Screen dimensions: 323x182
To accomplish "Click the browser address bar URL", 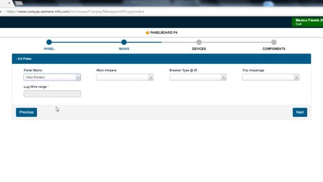I will [x=75, y=12].
